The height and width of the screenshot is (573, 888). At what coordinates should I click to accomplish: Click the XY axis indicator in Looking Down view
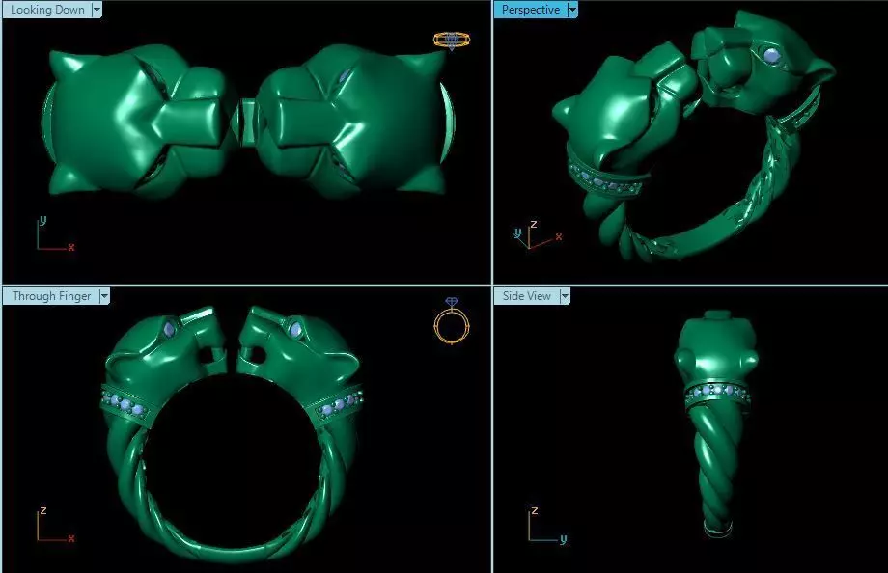click(55, 233)
